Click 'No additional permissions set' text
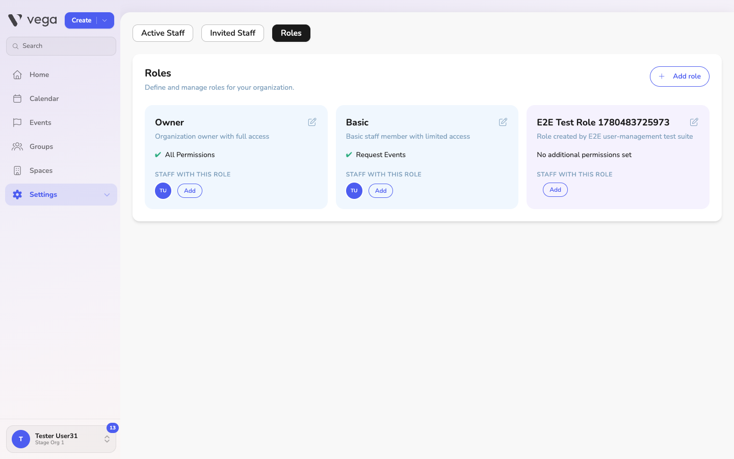 click(584, 155)
